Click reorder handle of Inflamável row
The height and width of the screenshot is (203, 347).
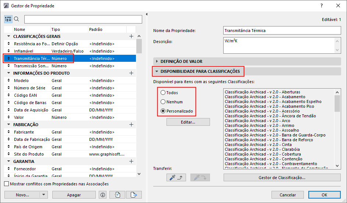(8, 51)
